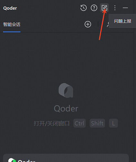Click the L shortcut key badge

(x=113, y=123)
